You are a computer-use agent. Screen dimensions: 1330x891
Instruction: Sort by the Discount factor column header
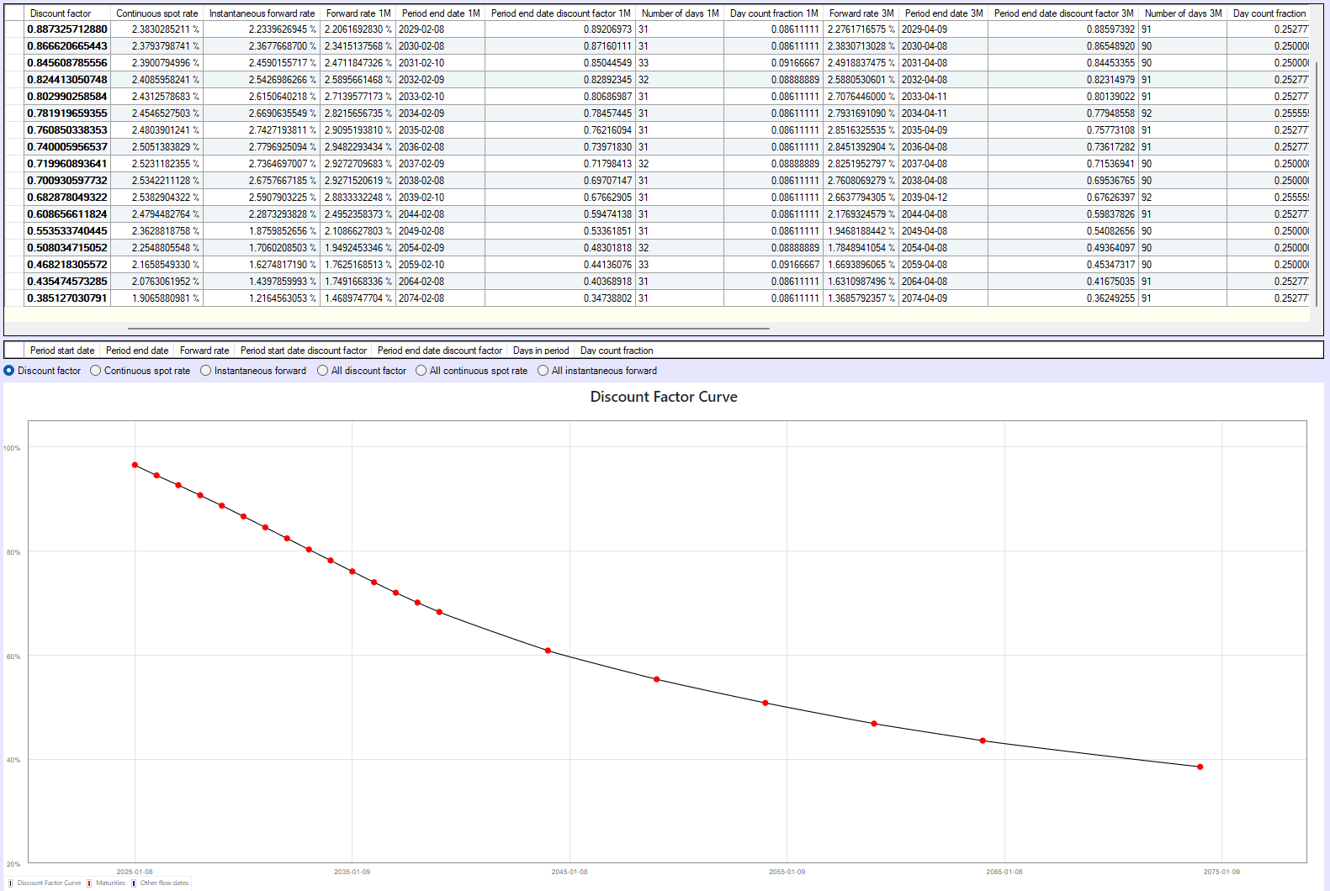point(67,13)
